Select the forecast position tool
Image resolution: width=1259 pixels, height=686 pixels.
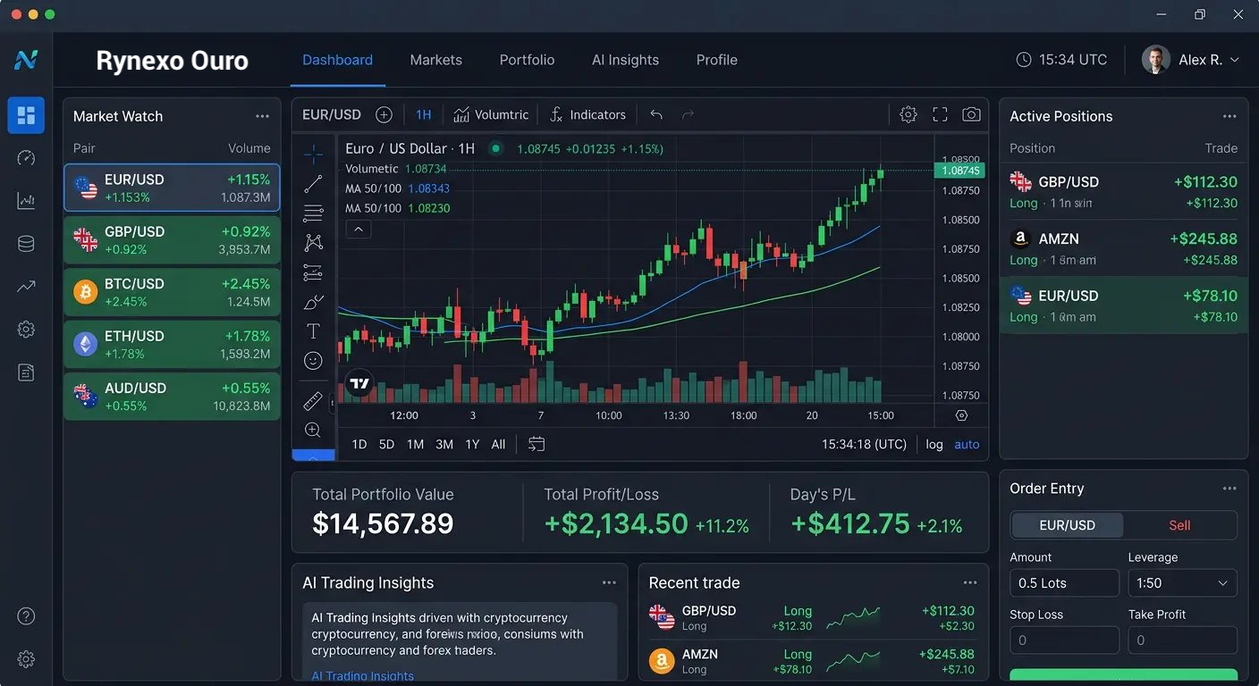pos(313,272)
